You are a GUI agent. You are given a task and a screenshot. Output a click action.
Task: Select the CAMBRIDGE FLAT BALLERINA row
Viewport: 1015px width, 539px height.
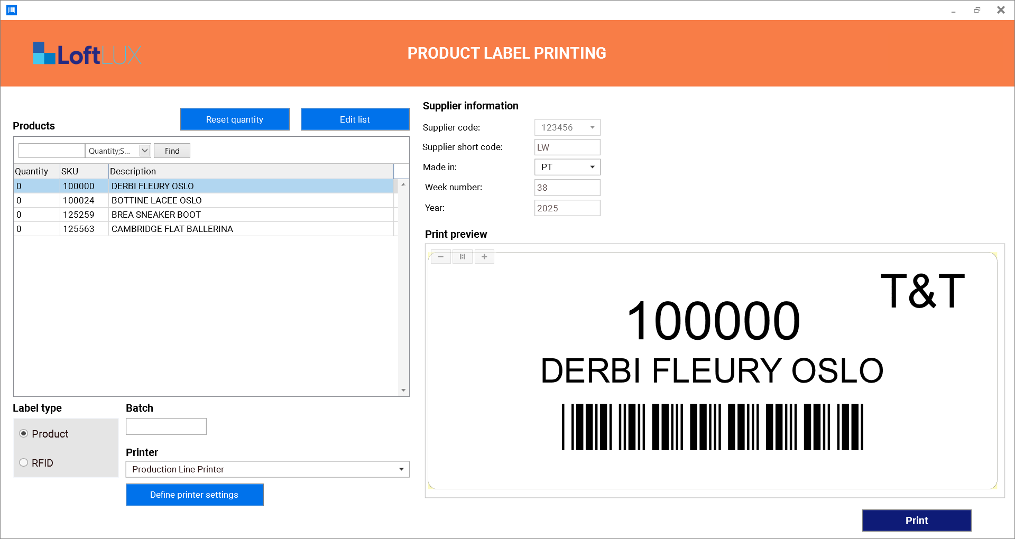pos(204,229)
